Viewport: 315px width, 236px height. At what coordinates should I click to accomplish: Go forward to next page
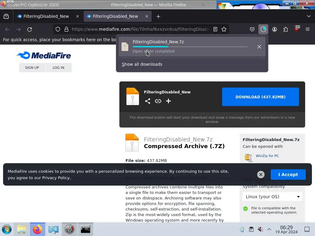[18, 29]
